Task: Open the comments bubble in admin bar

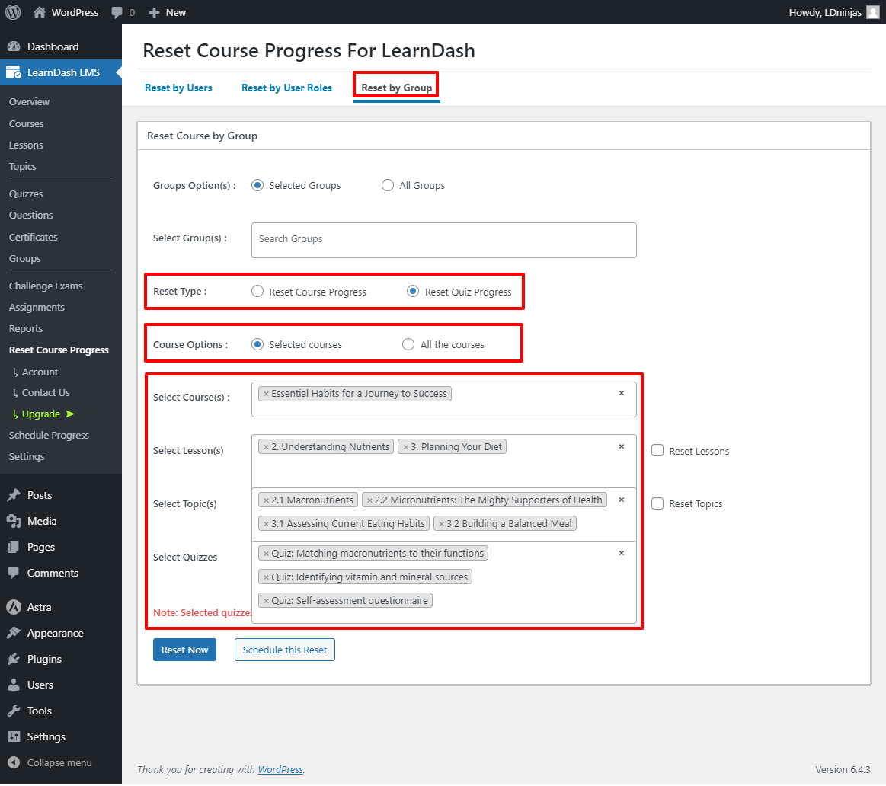Action: (x=123, y=12)
